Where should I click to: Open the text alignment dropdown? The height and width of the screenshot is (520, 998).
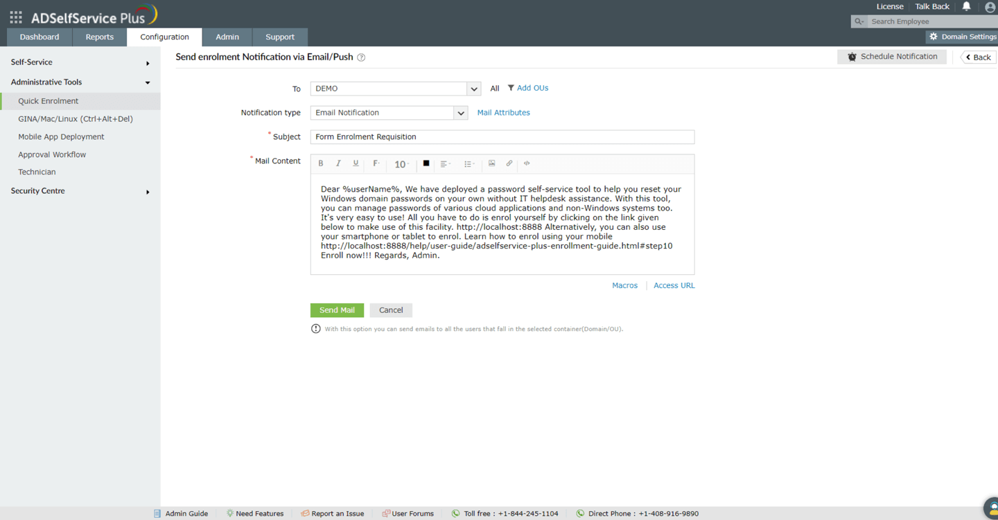[446, 164]
